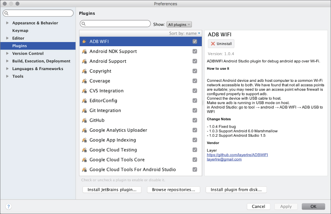Screen dimensions: 331x214
Task: Click the Google Cloud Testing plugin icon
Action: tap(84, 150)
